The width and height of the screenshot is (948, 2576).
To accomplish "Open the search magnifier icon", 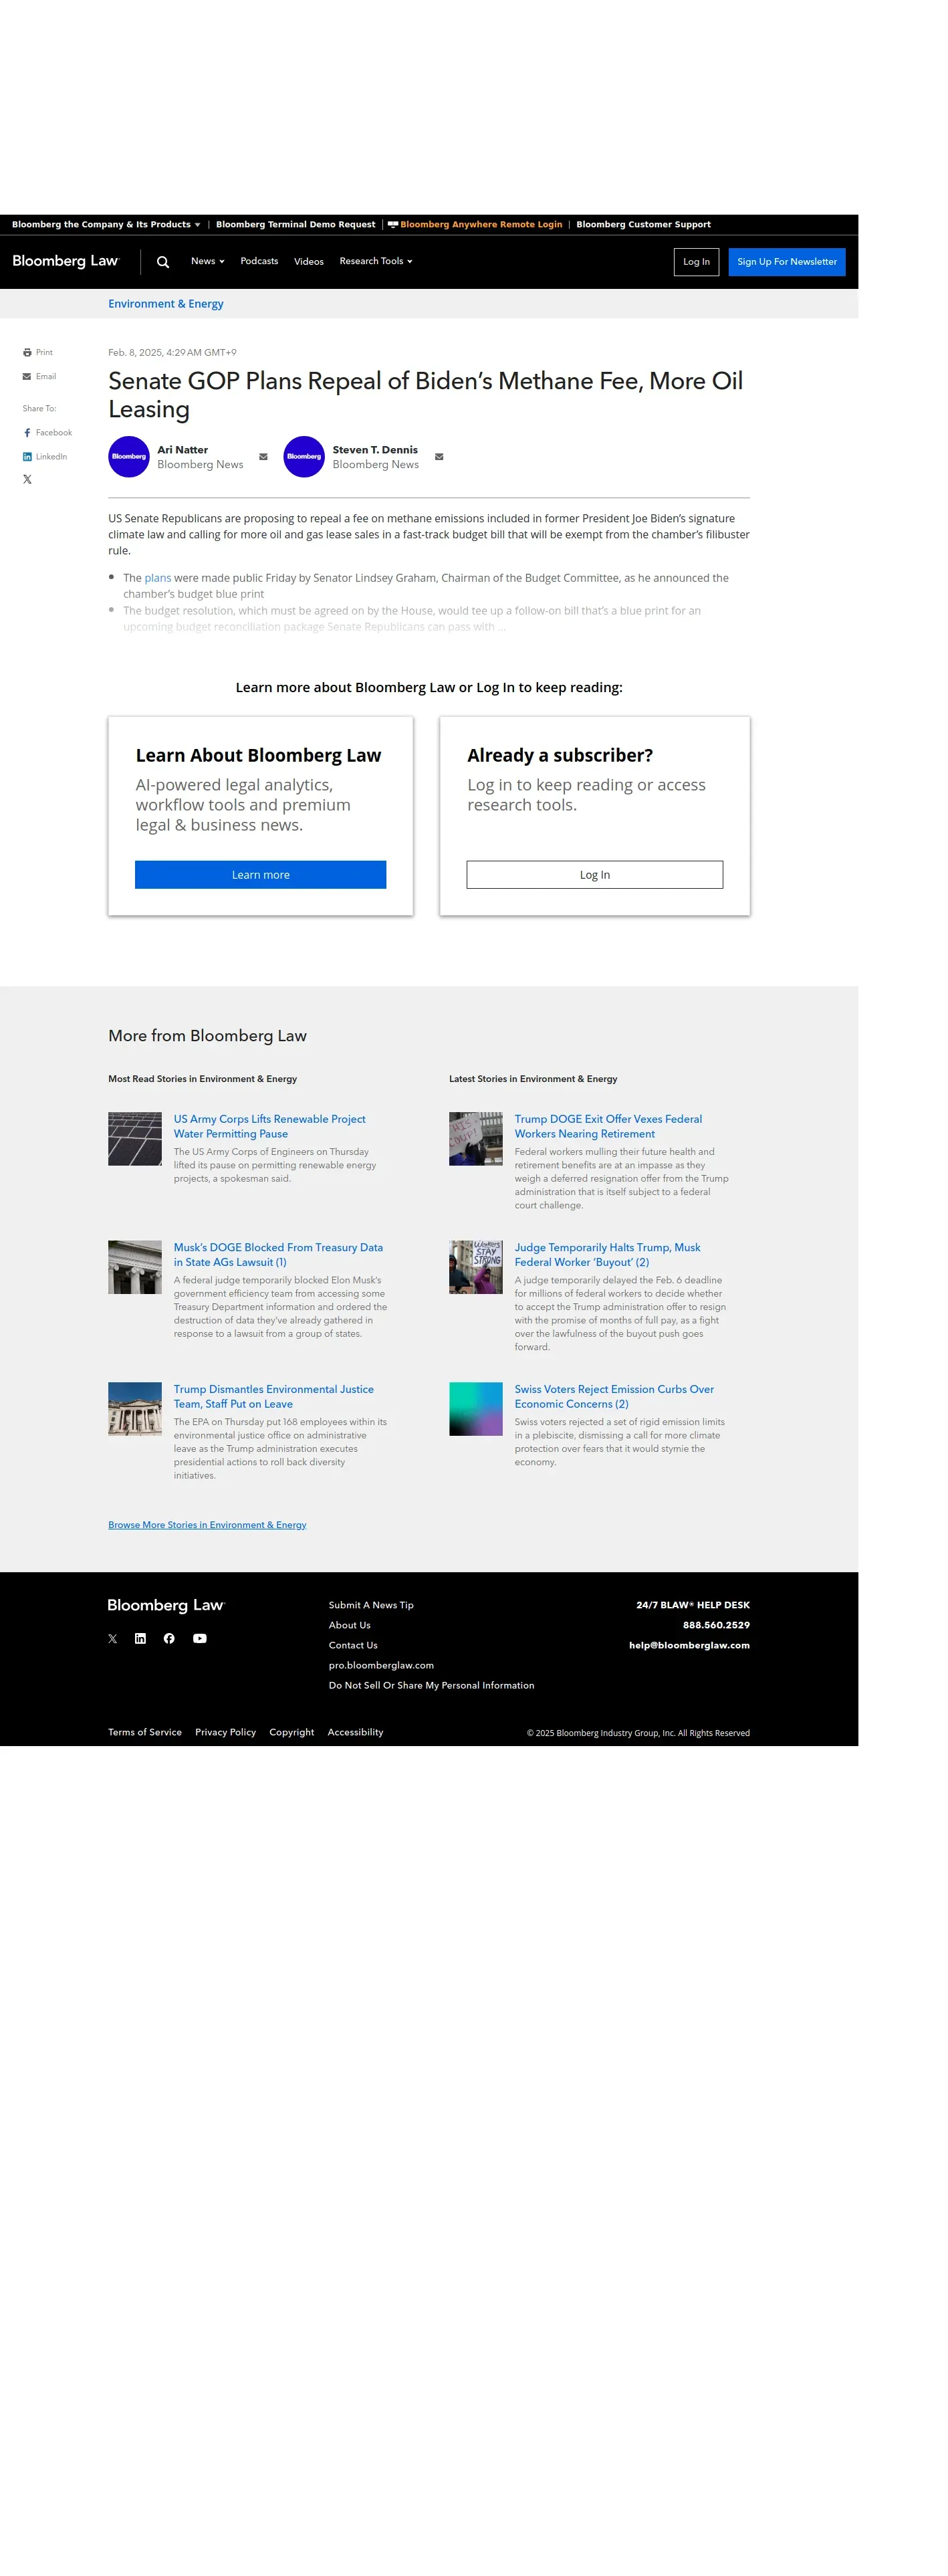I will 163,262.
